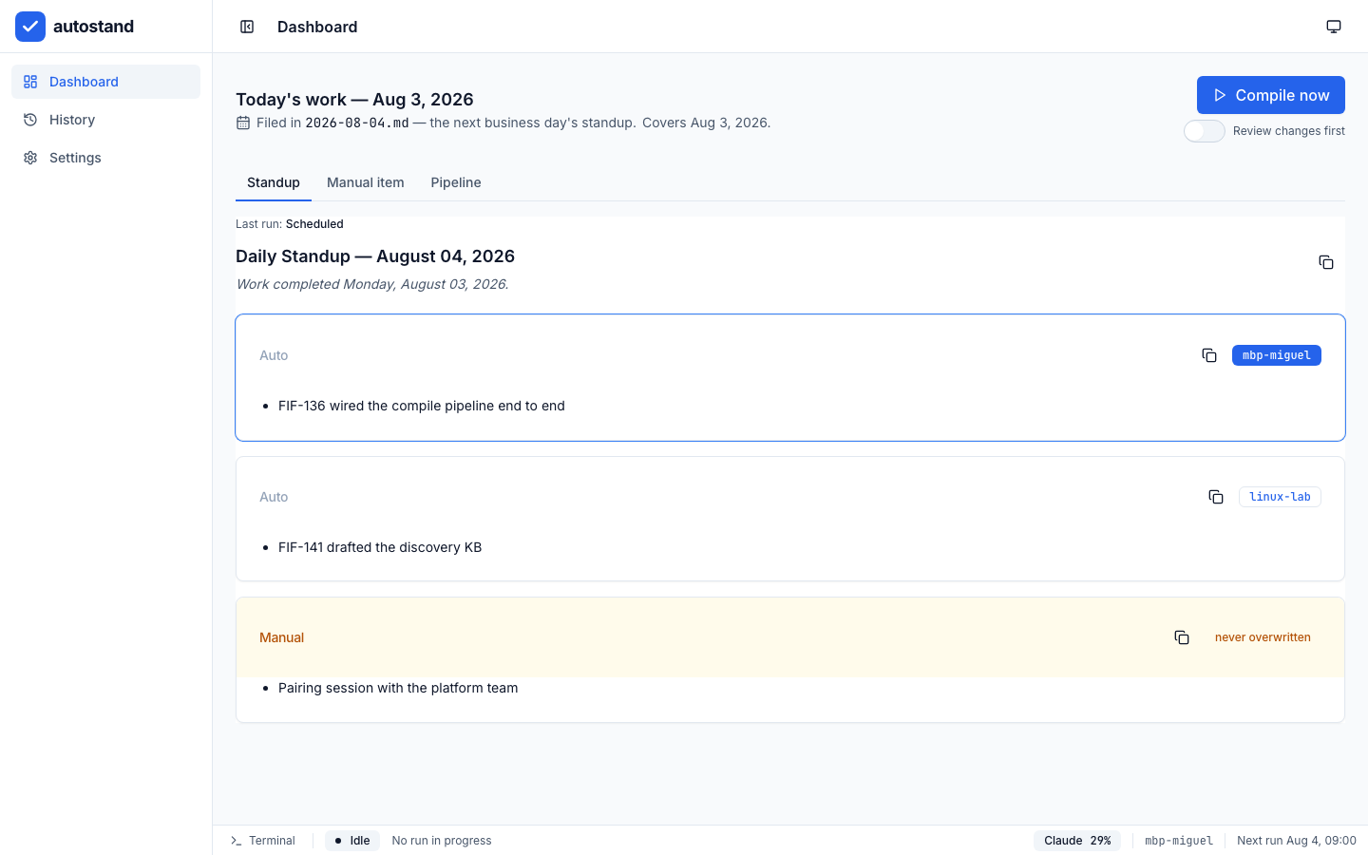The width and height of the screenshot is (1368, 855).
Task: Click mbp-miguel in the status bar
Action: pos(1179,841)
